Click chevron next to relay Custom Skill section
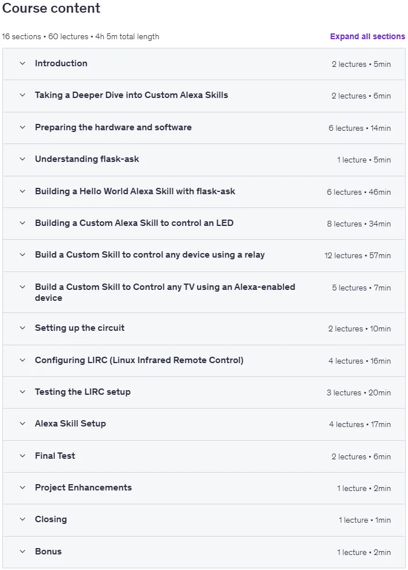The height and width of the screenshot is (570, 408). pos(22,255)
